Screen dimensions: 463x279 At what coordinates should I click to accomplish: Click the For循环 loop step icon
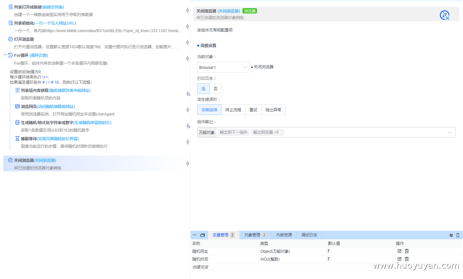coord(11,55)
